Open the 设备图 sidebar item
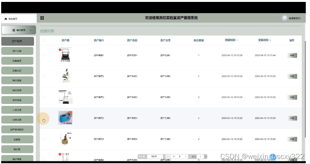The width and height of the screenshot is (310, 164). 17,140
